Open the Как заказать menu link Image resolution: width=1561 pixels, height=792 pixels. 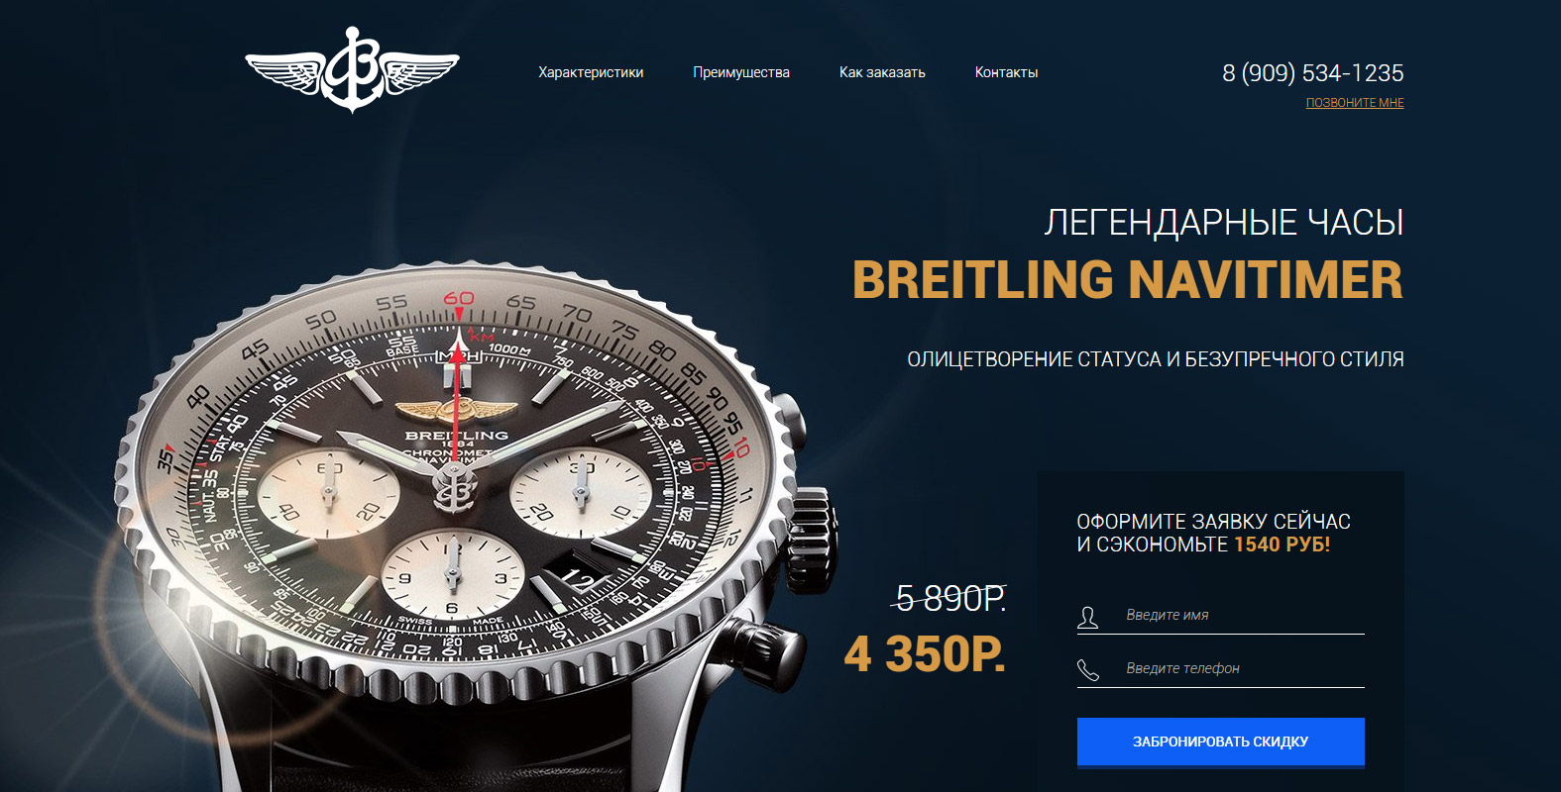[882, 72]
